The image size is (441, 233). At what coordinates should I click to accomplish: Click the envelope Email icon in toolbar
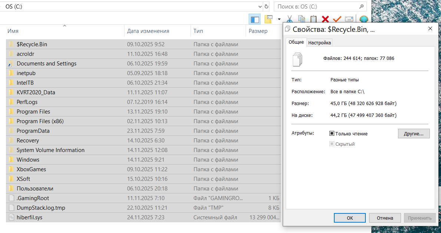click(x=349, y=19)
